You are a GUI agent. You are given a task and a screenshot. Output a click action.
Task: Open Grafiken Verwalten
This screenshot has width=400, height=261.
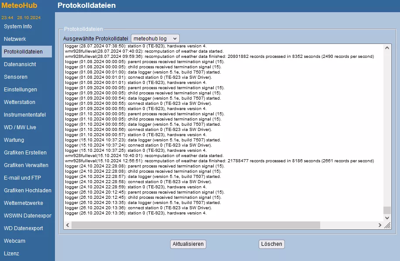[26, 165]
